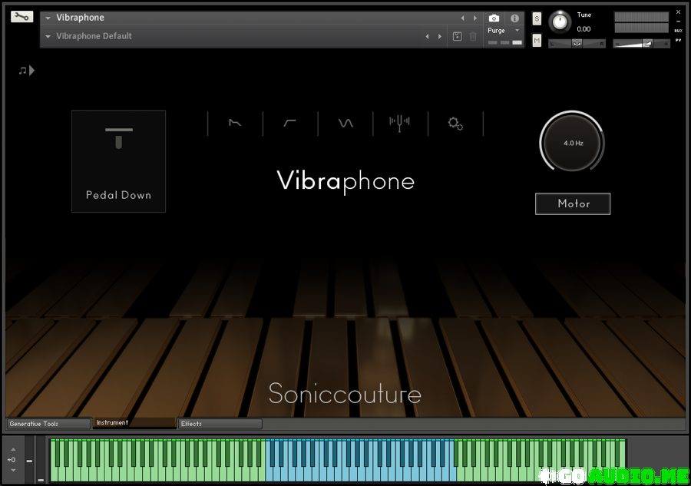Toggle the Pedal Down switch
Screen dimensions: 691x486
point(119,161)
